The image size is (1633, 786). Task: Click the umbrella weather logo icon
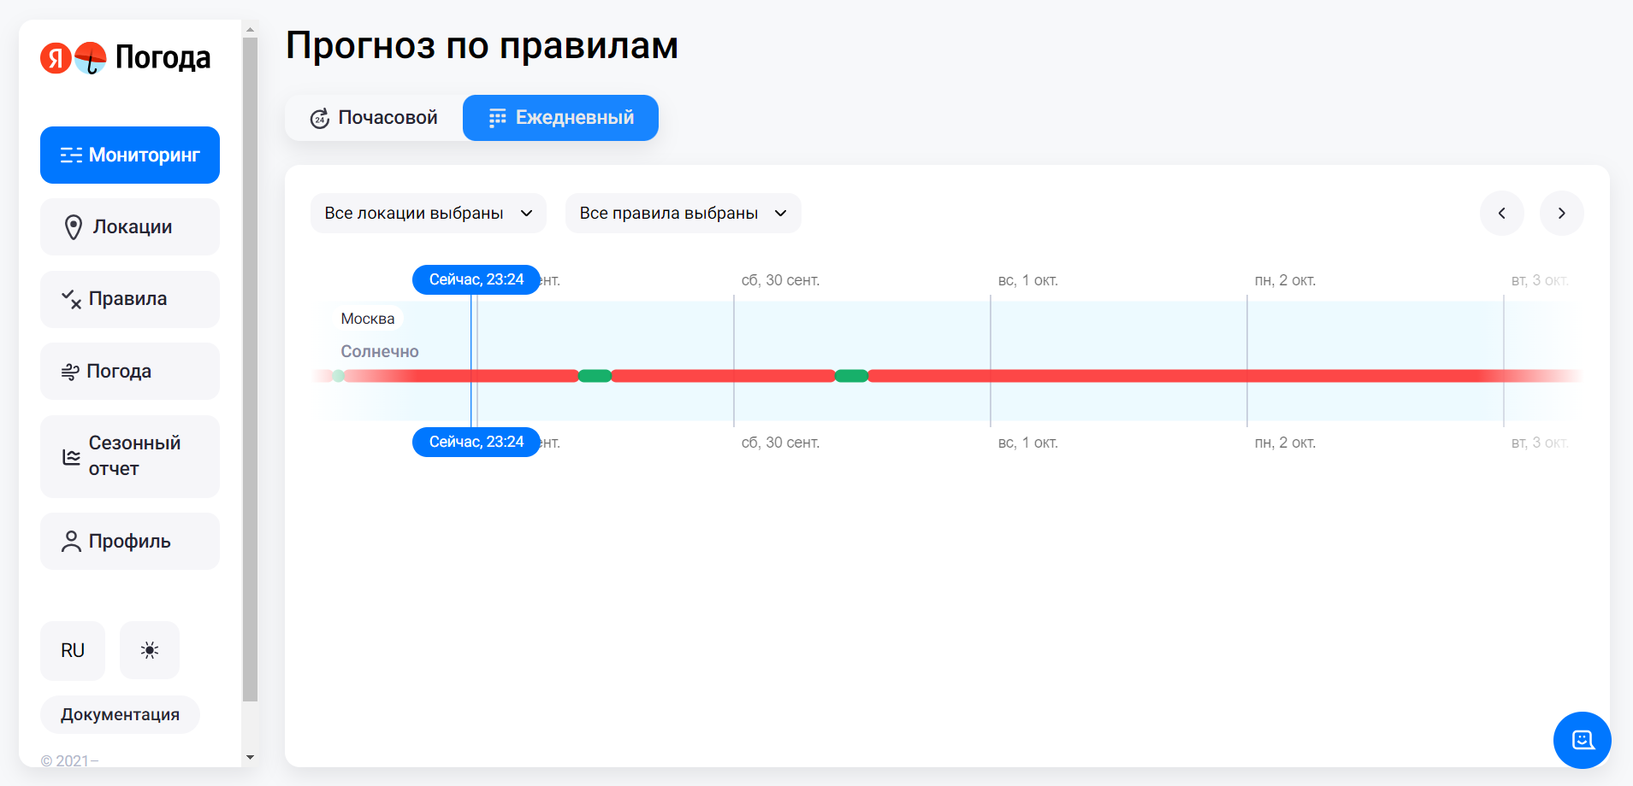point(90,58)
